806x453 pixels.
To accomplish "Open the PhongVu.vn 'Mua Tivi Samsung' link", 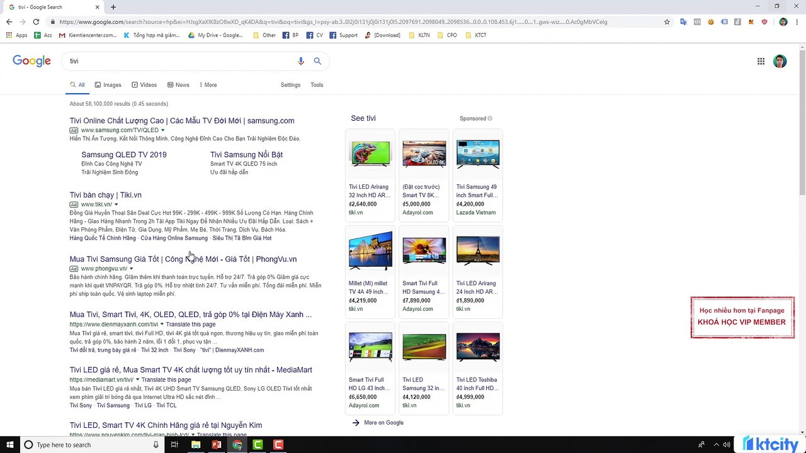I will coord(183,259).
